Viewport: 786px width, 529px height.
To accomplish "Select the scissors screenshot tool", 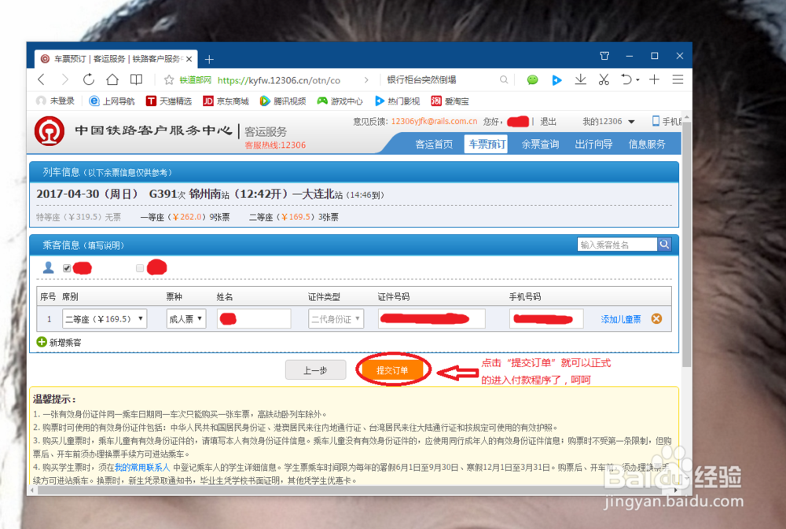I will (604, 79).
